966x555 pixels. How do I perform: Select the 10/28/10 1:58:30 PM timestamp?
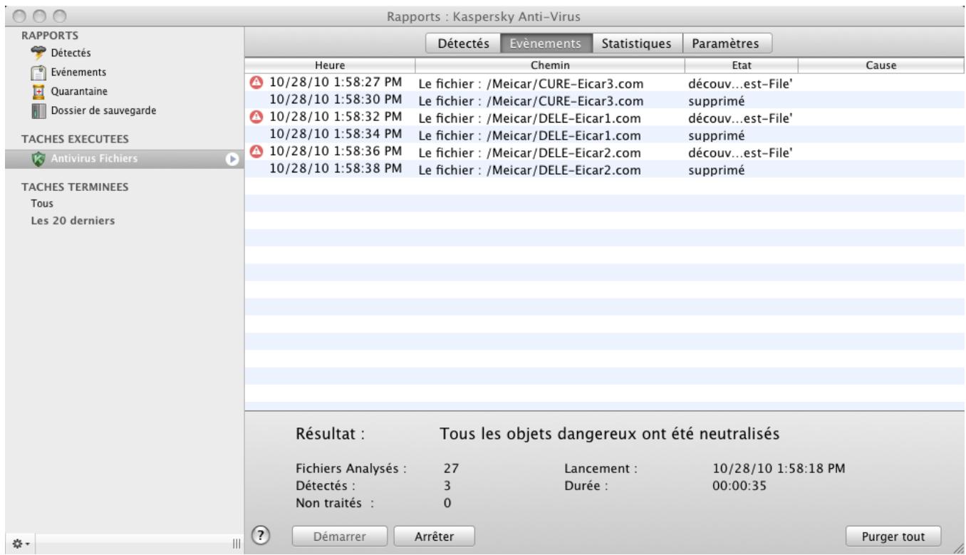point(336,99)
